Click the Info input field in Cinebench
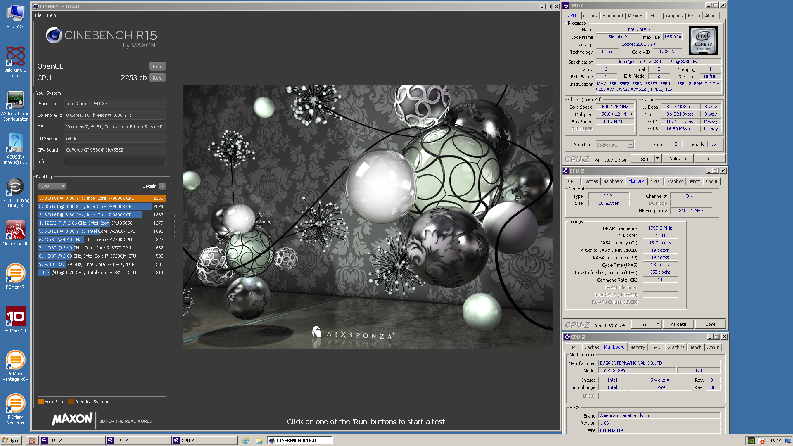 coord(115,161)
